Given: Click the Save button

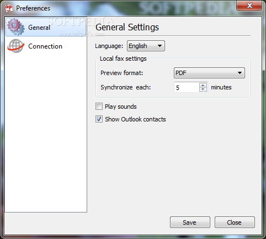Looking at the screenshot, I should (190, 222).
